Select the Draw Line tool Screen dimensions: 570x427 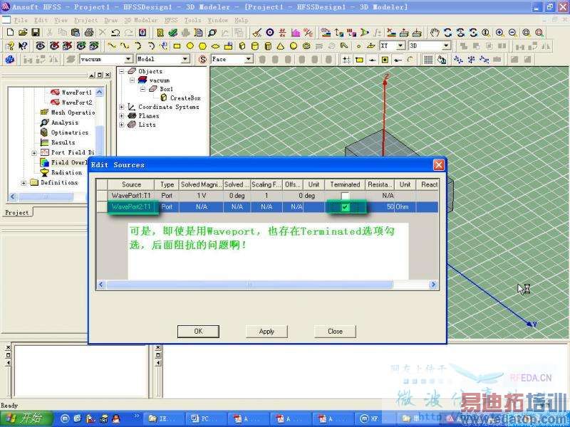(x=112, y=46)
